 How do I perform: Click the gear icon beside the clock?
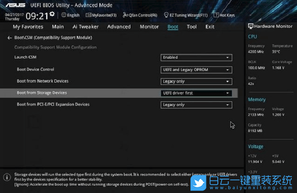52,14
